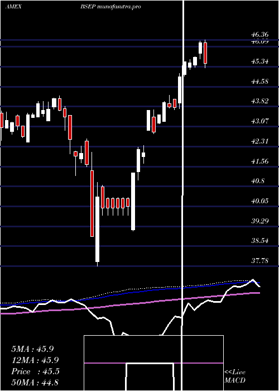Viewport: 279px width, 391px height.
Task: Click the BSEP munafasutra.pro title text
Action: [110, 7]
